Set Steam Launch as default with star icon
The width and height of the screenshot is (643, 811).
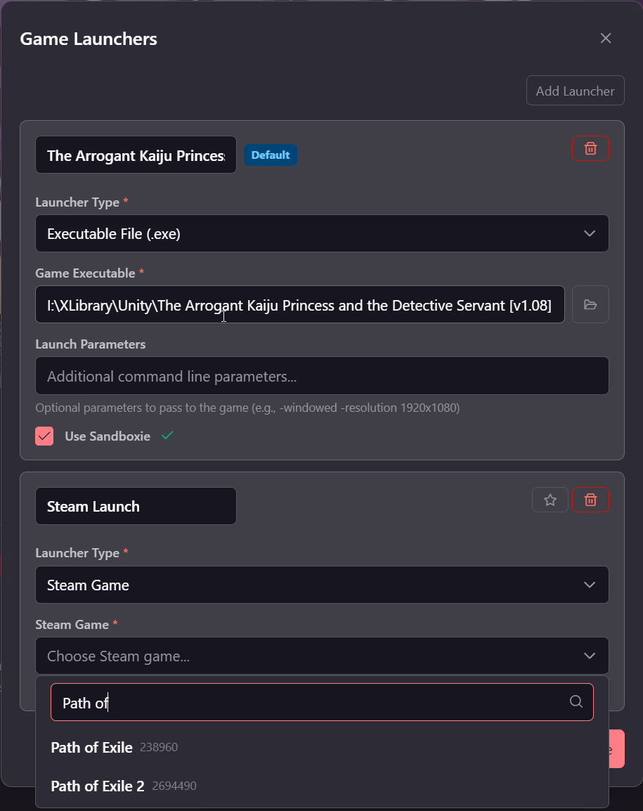[550, 500]
